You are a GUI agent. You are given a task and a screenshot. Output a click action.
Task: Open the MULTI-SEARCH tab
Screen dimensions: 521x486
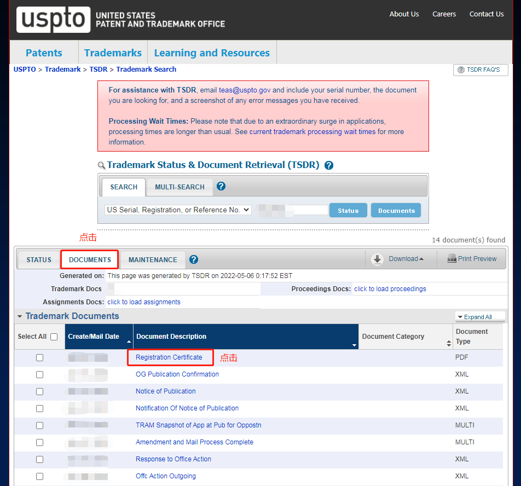(180, 187)
